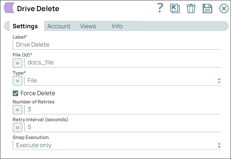The image size is (231, 159).
Task: Open the Snap Execution dropdown
Action: [117, 145]
